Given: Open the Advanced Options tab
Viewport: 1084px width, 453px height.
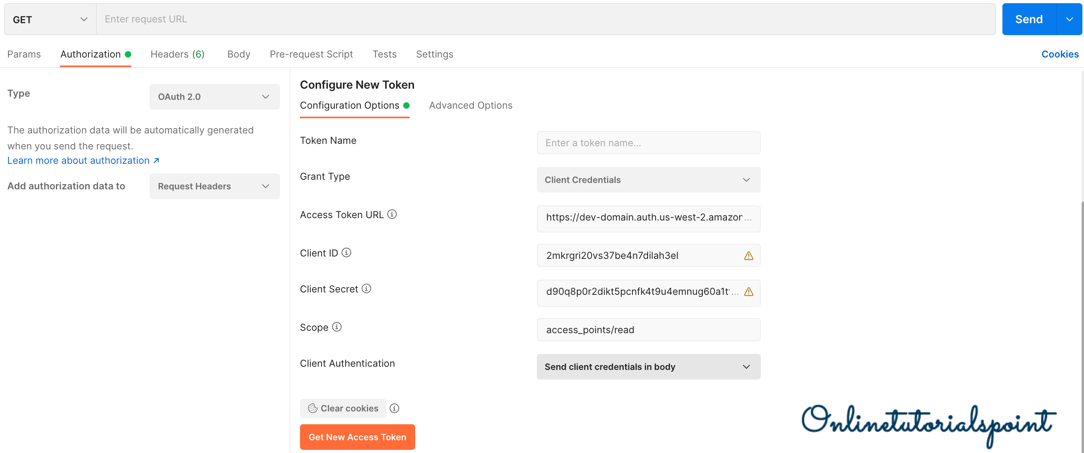Looking at the screenshot, I should [x=470, y=105].
